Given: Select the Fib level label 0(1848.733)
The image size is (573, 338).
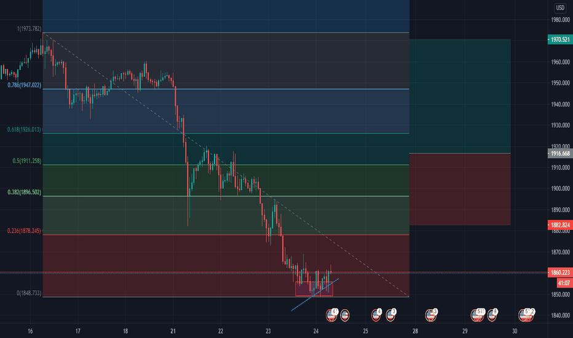Looking at the screenshot, I should click(29, 293).
